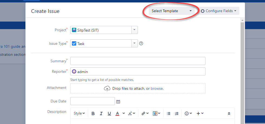Open the Configure Fields menu
The image size is (265, 124).
point(220,11)
